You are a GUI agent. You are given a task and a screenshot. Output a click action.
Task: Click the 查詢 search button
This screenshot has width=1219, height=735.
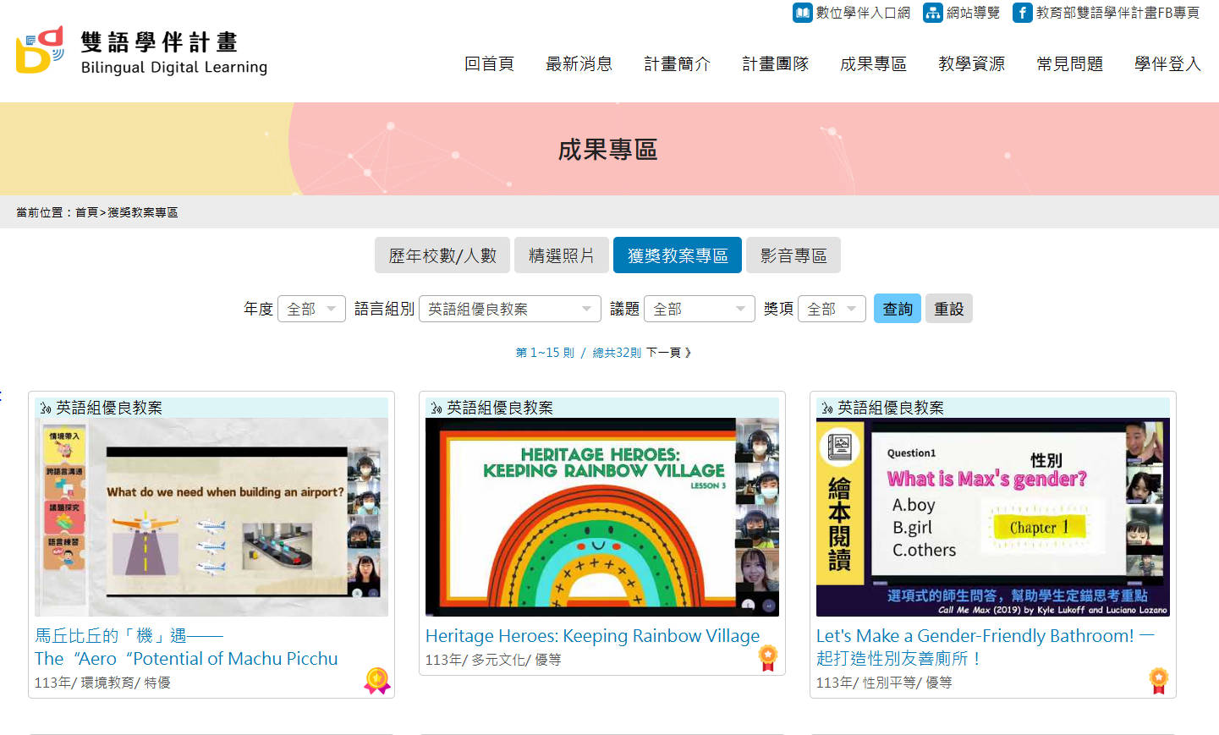(898, 309)
